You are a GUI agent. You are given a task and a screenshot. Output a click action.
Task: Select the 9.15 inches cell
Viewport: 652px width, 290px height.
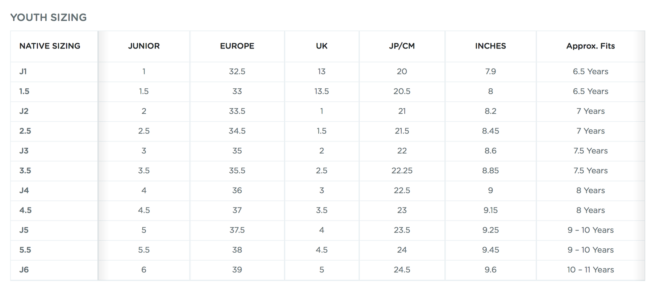click(x=490, y=210)
